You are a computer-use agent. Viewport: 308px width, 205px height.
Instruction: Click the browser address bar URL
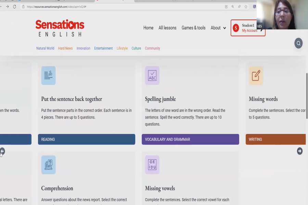tap(56, 7)
